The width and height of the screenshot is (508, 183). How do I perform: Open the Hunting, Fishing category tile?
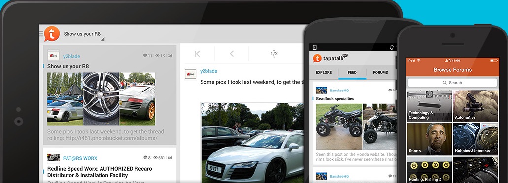coord(429,170)
